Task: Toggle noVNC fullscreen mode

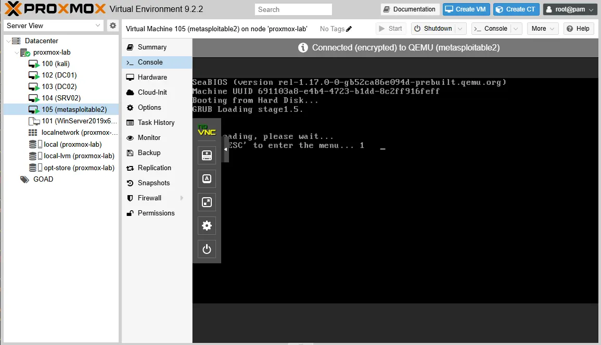Action: [x=207, y=202]
